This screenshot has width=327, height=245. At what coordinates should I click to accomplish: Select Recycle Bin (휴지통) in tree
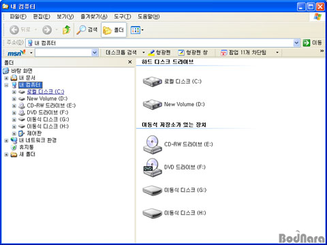pyautogui.click(x=27, y=147)
